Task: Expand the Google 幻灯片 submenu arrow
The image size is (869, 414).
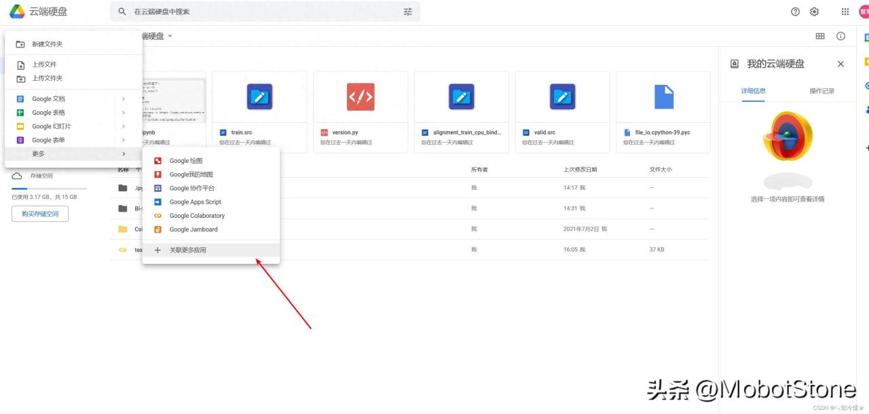Action: 124,126
